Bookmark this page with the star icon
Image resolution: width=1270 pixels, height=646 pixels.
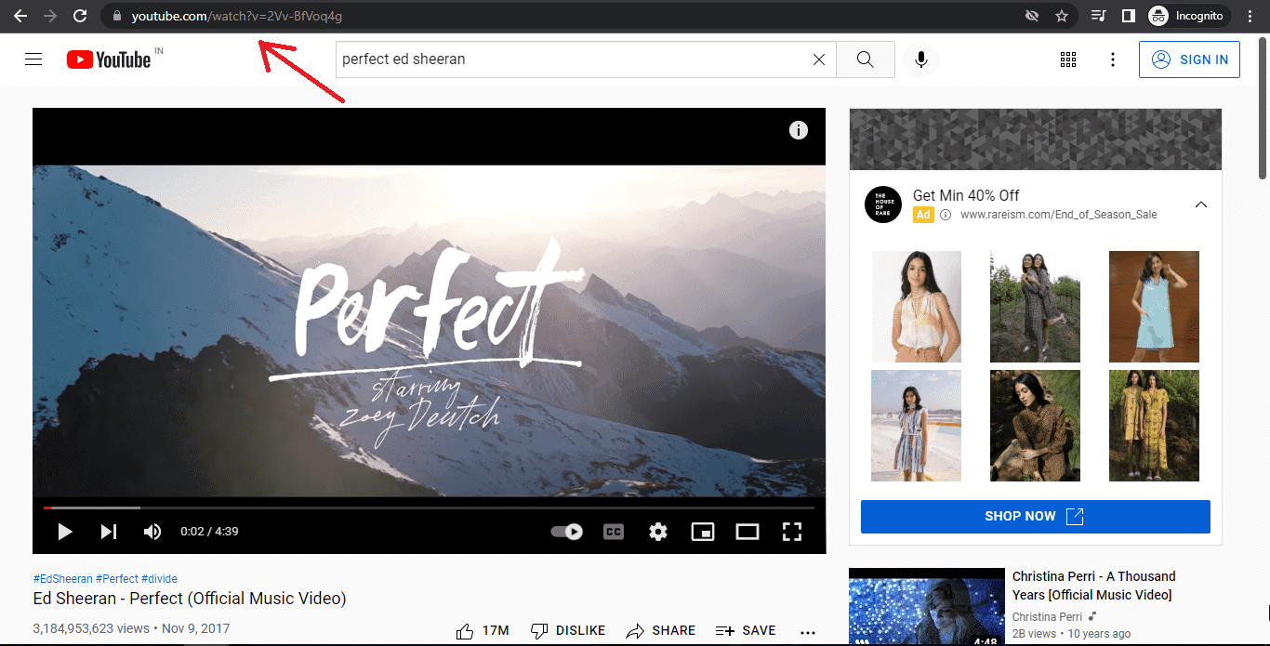(x=1061, y=16)
